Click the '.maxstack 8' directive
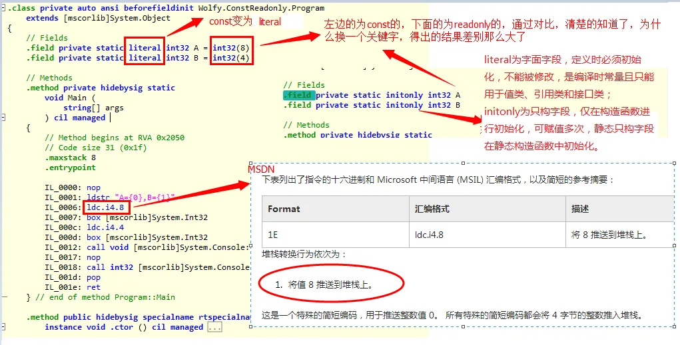Screen dimensions: 680x345 coord(70,158)
